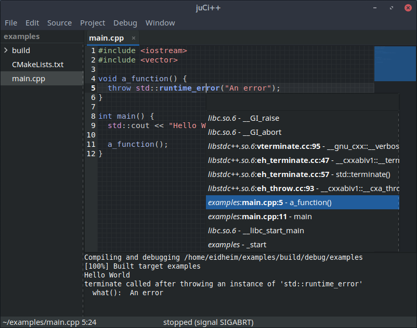Switch to the main.cpp editor tab
The height and width of the screenshot is (328, 417).
click(x=106, y=38)
